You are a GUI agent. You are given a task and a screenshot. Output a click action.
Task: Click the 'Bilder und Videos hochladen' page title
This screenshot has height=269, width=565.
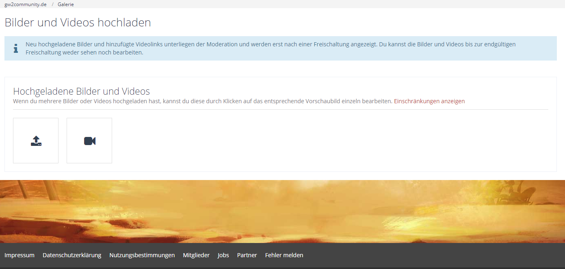pos(78,23)
